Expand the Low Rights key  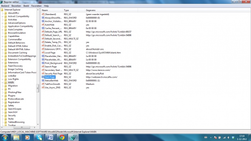click(x=3, y=79)
